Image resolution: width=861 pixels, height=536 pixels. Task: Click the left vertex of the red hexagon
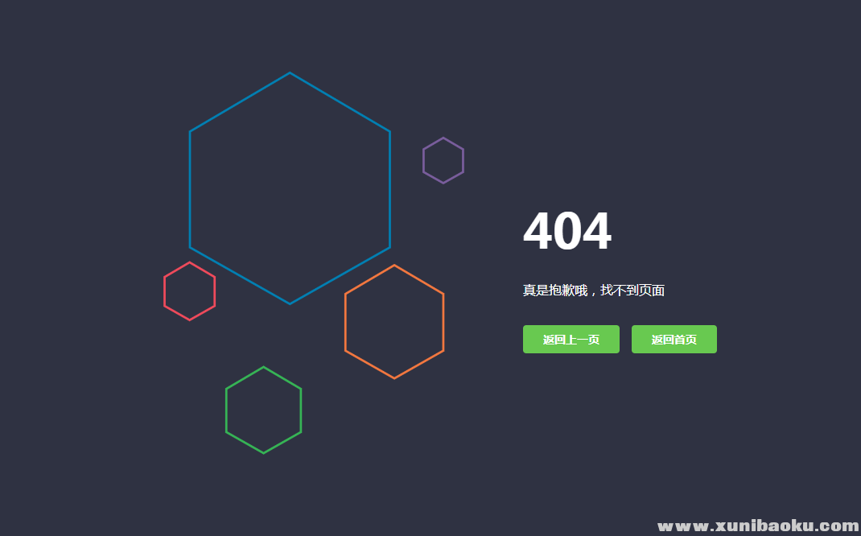[x=164, y=291]
